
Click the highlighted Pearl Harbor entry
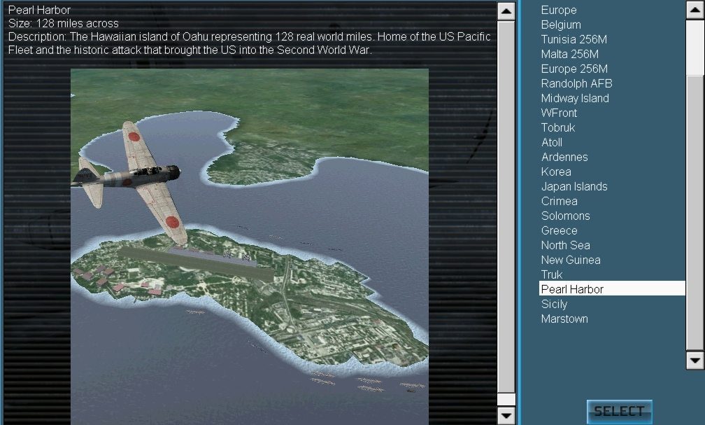point(612,288)
